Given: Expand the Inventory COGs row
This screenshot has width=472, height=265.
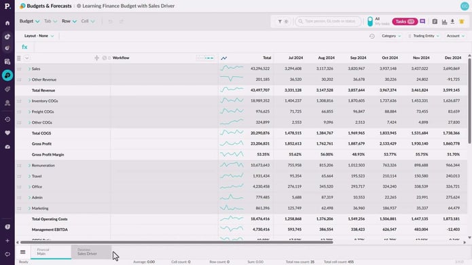Looking at the screenshot, I should coord(29,101).
